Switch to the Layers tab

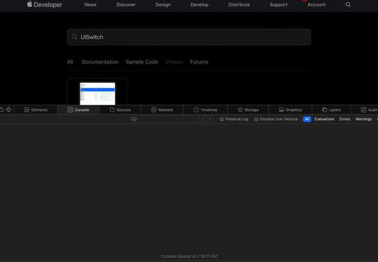tap(331, 110)
